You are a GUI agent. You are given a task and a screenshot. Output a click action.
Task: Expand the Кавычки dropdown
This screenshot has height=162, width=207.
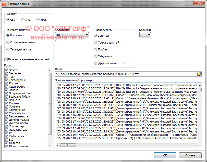[145, 35]
